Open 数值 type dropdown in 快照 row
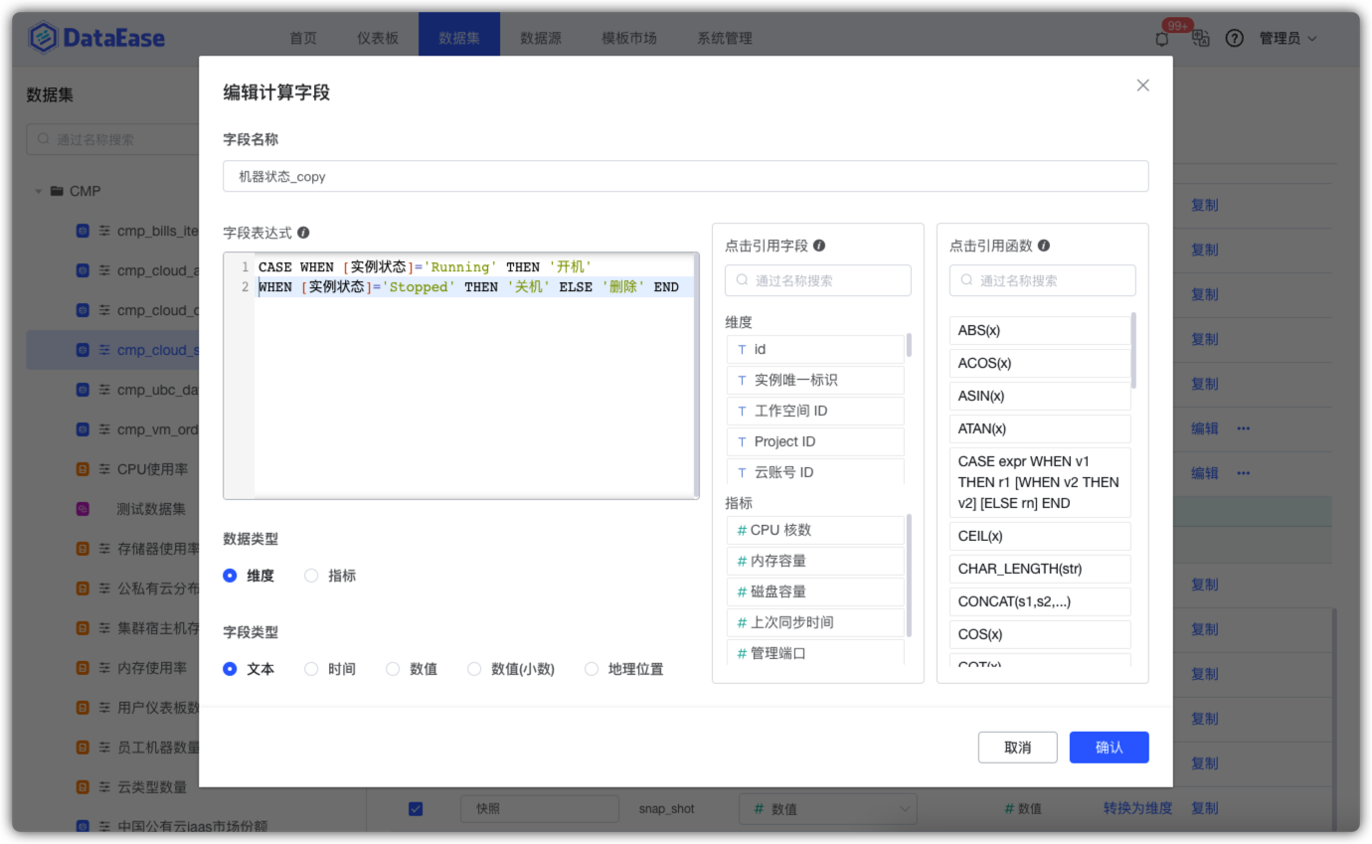Screen dimensions: 1372x844 click(x=827, y=809)
